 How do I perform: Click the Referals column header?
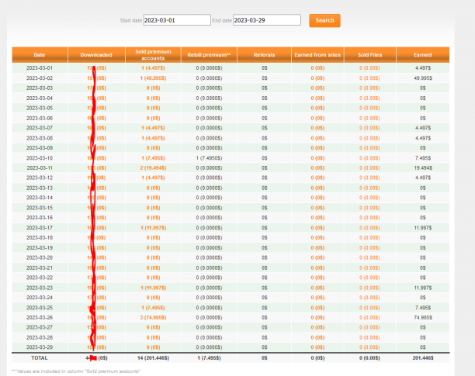(264, 55)
